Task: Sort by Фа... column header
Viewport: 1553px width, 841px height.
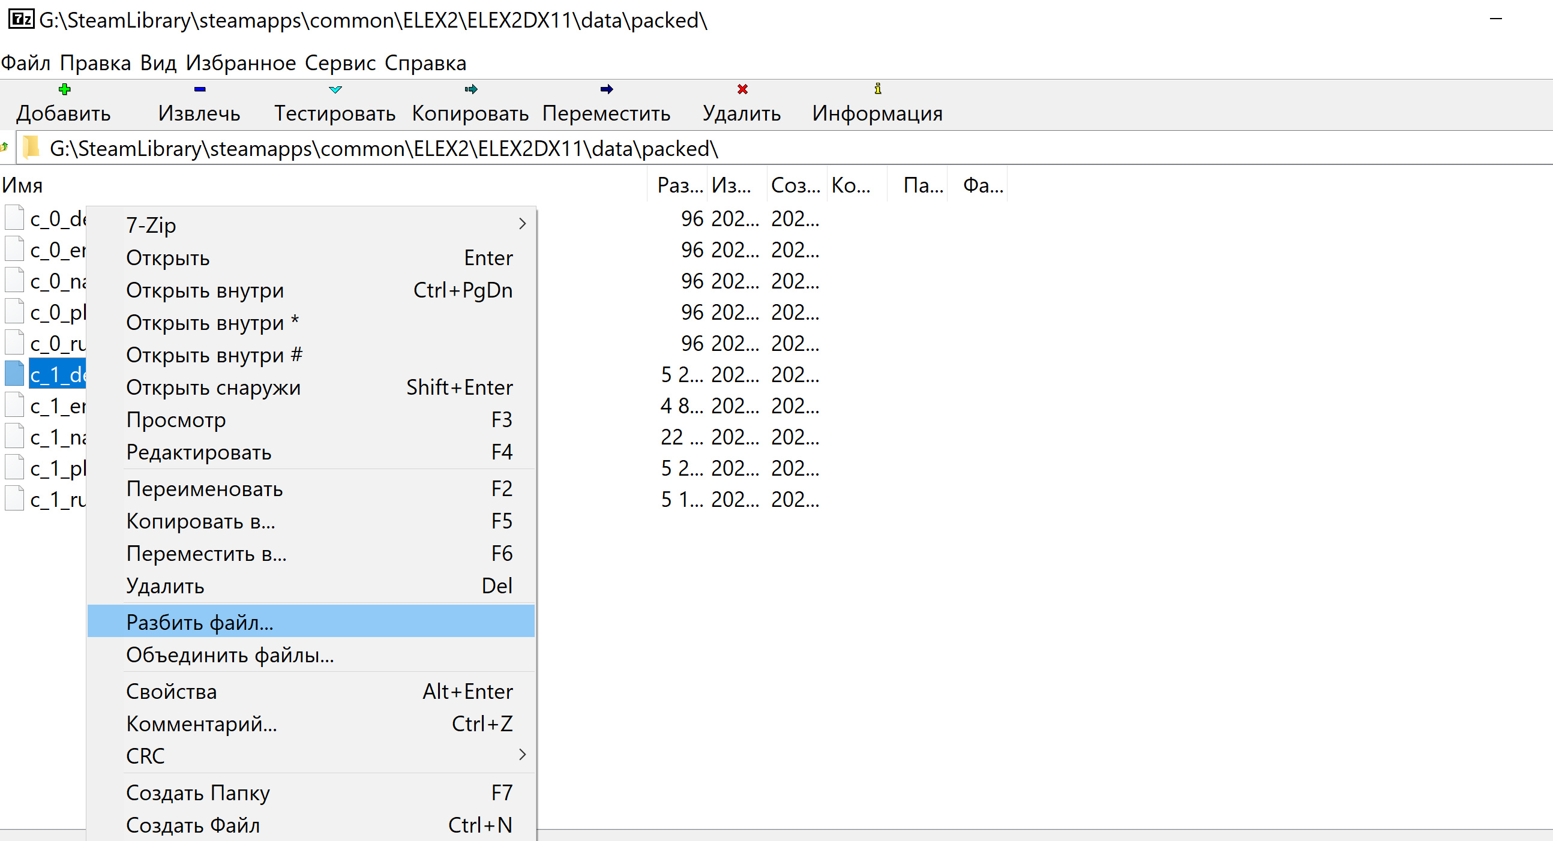Action: 978,185
